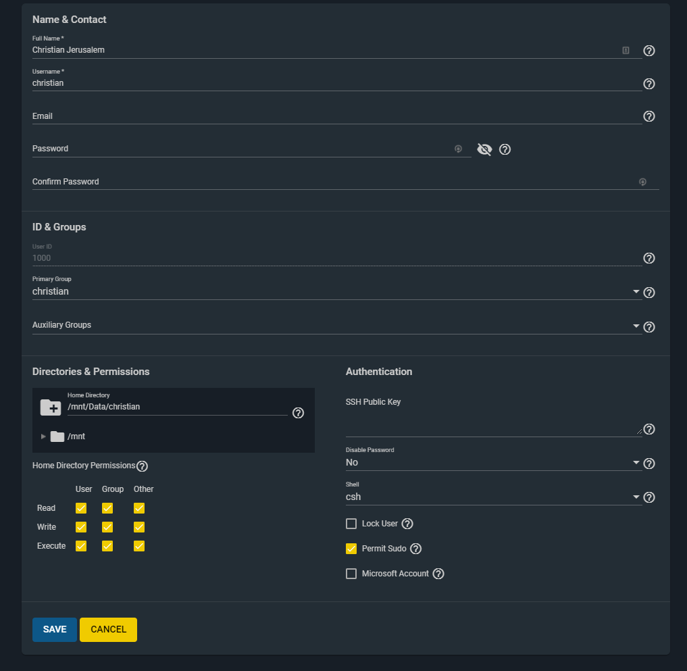Open help for Email field
This screenshot has width=687, height=671.
[x=649, y=116]
